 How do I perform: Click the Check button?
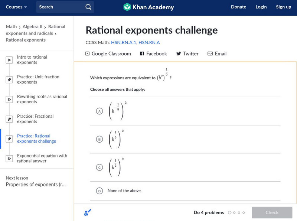pos(272,212)
